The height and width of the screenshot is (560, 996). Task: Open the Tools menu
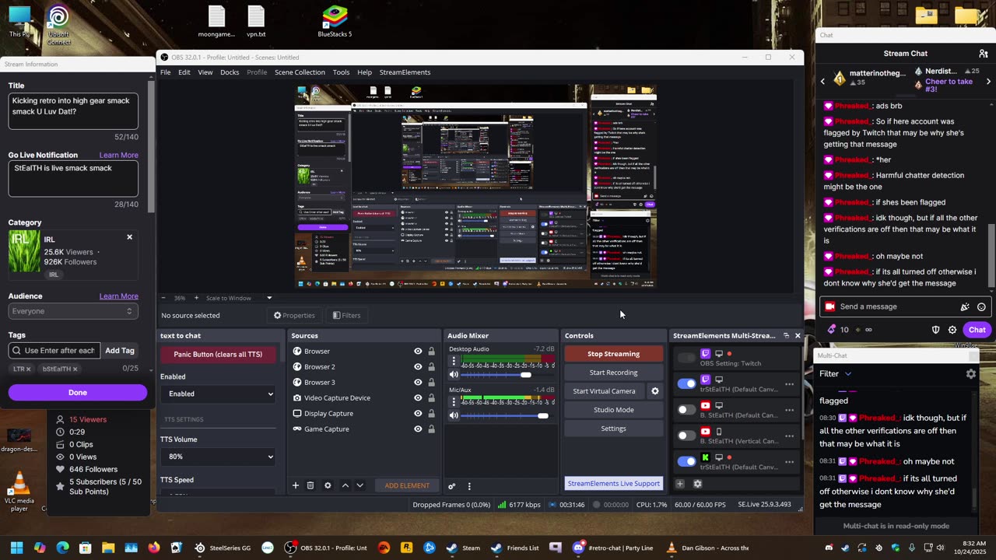coord(341,72)
